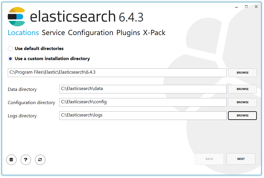Browse for the Logs directory
264x178 pixels.
pyautogui.click(x=242, y=116)
